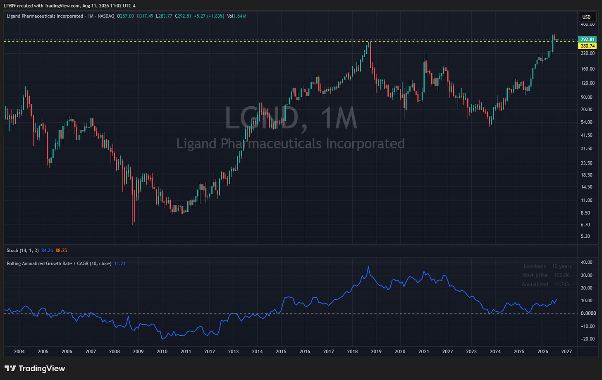Click the low price L283.77
The height and width of the screenshot is (380, 602).
tap(164, 16)
